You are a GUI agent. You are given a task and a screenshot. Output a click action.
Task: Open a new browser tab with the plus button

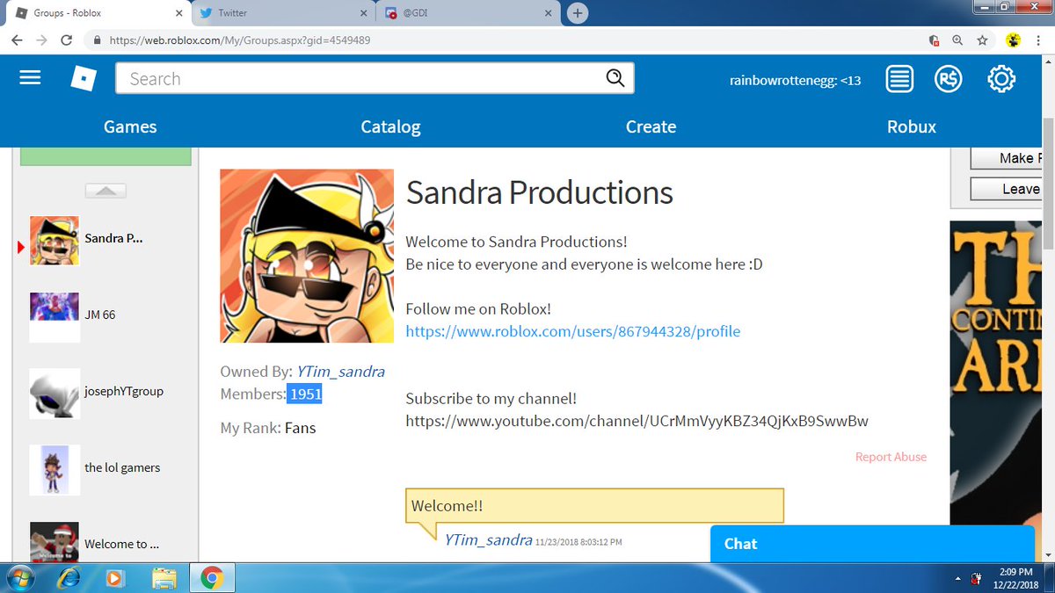click(578, 13)
